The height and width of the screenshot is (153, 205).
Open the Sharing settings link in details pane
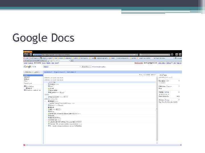[167, 92]
